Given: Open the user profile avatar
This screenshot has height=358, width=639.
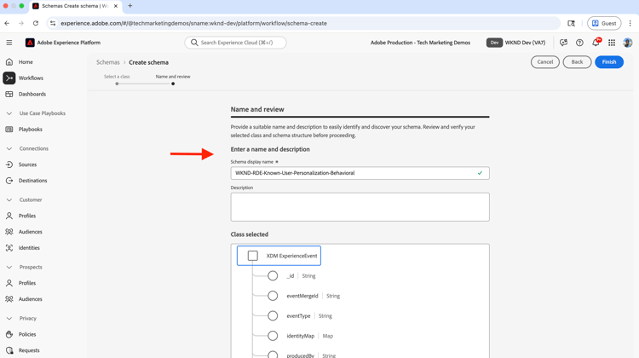Looking at the screenshot, I should coord(628,43).
